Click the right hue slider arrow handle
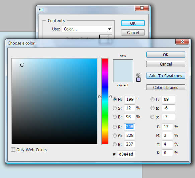The width and height of the screenshot is (195, 178). (x=110, y=97)
